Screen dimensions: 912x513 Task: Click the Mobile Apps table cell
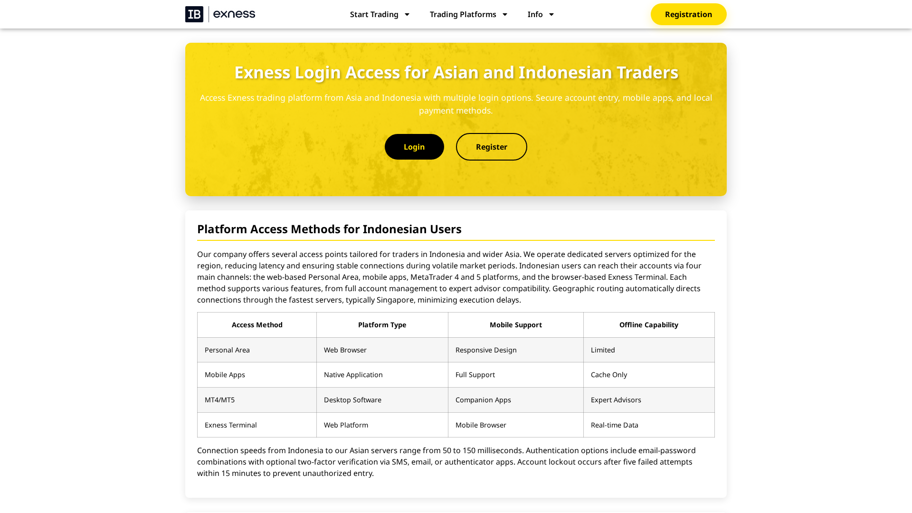click(257, 375)
